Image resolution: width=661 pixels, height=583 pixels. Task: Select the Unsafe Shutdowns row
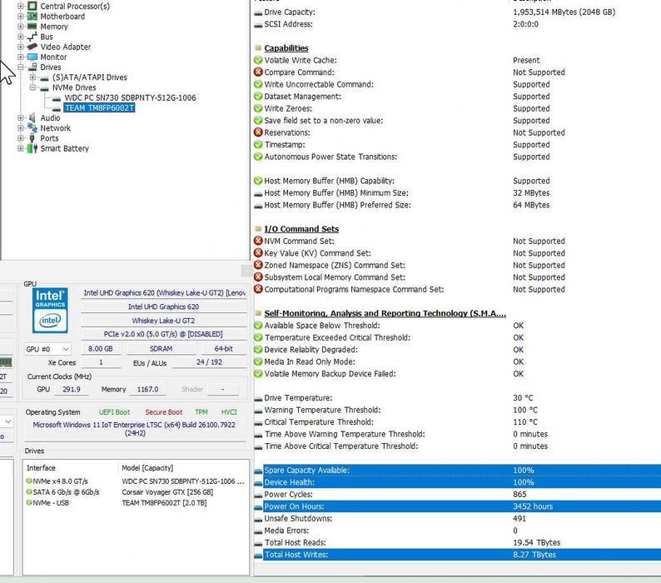(x=457, y=518)
